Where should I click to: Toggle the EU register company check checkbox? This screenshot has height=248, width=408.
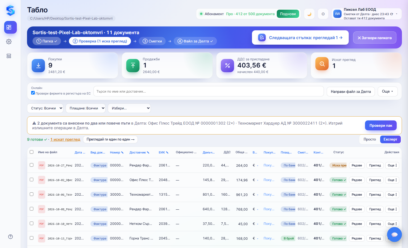(33, 93)
